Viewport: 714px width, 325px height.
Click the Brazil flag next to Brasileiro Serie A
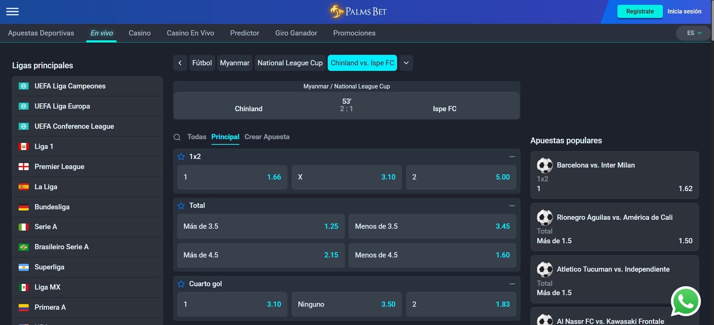(x=24, y=247)
